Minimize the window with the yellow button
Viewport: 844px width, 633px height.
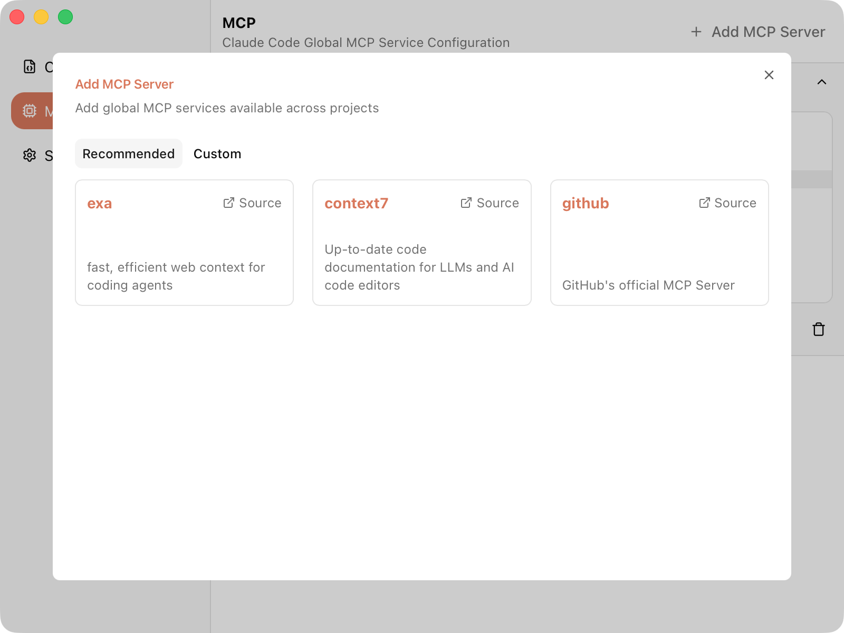(x=41, y=17)
